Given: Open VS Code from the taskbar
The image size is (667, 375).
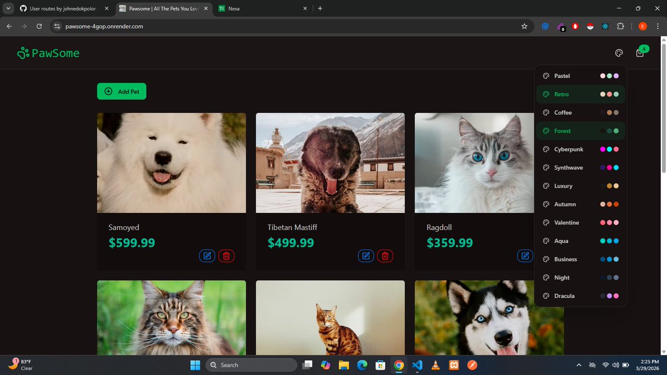Looking at the screenshot, I should (417, 365).
